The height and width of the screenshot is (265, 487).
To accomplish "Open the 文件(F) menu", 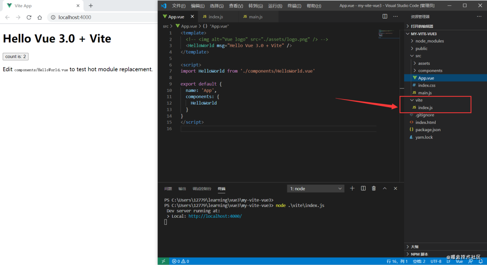I will pyautogui.click(x=179, y=6).
